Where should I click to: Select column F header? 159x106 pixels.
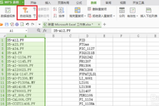click(x=121, y=36)
